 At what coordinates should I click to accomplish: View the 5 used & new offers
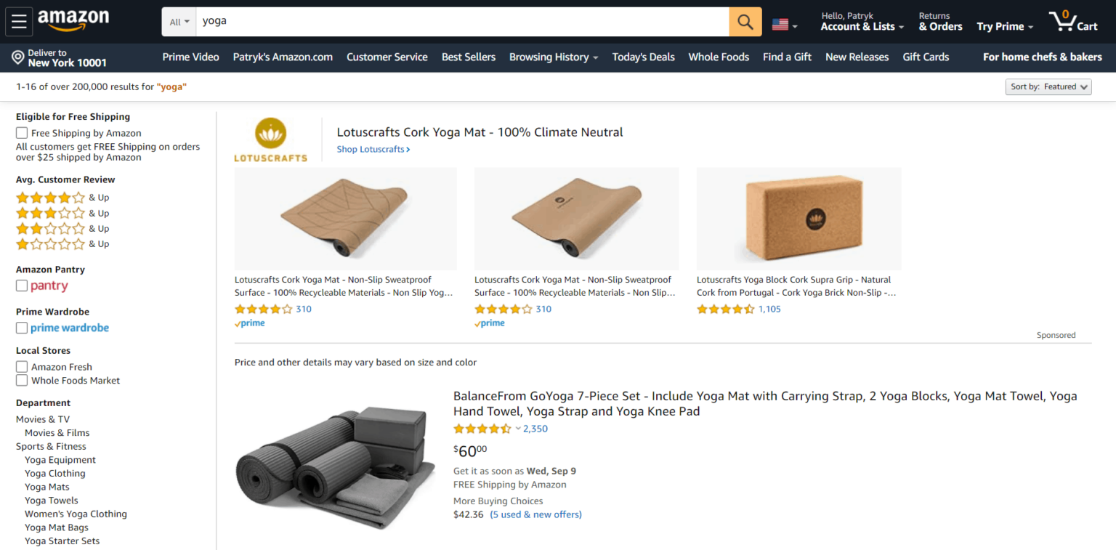tap(535, 514)
